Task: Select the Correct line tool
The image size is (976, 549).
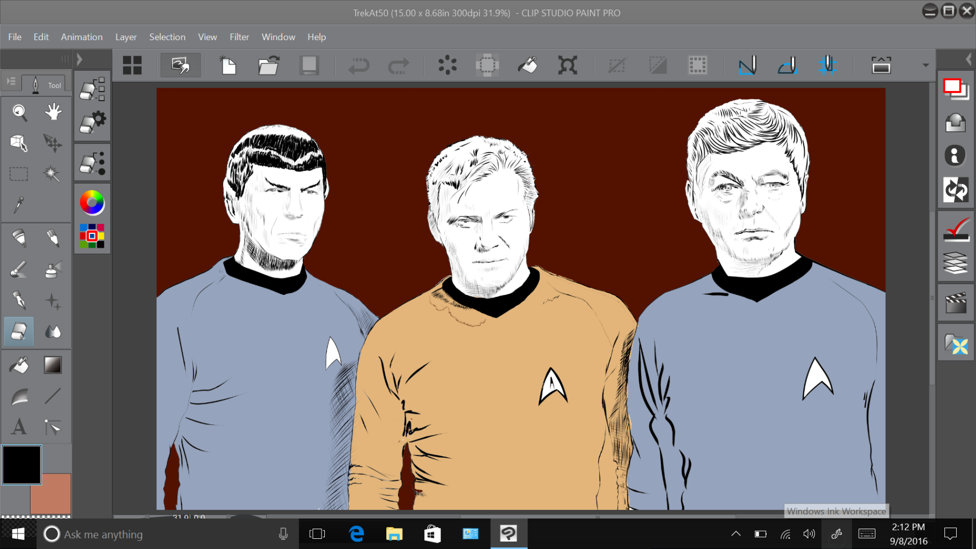Action: [x=52, y=427]
